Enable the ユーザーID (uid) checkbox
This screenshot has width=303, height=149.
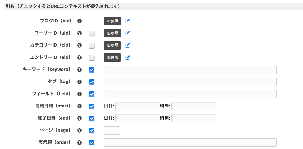click(x=92, y=34)
